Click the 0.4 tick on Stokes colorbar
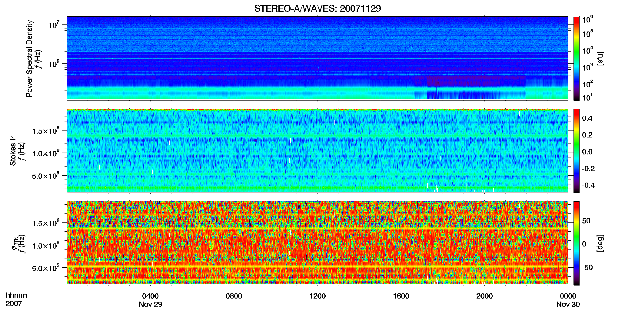This screenshot has width=635, height=327. [x=587, y=118]
